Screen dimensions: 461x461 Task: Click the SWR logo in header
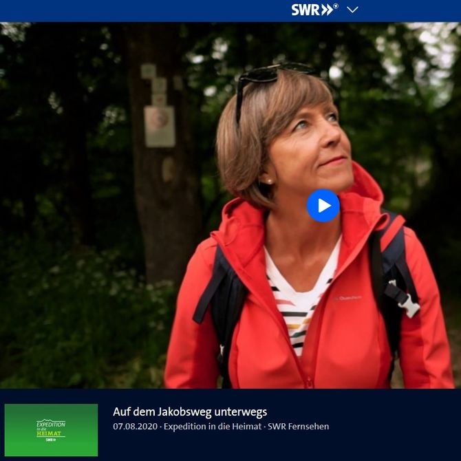pos(314,10)
